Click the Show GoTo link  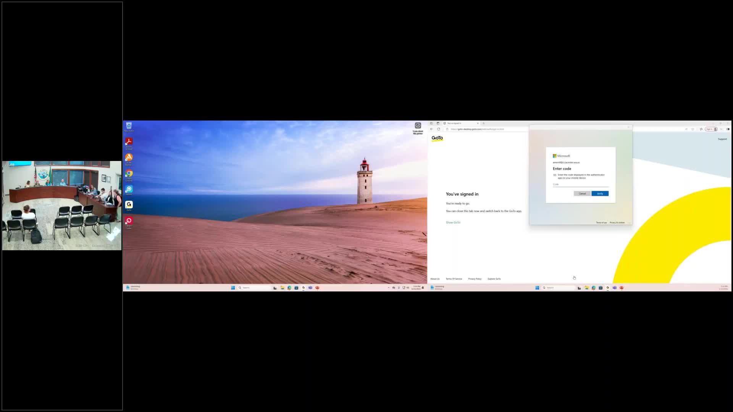(453, 222)
